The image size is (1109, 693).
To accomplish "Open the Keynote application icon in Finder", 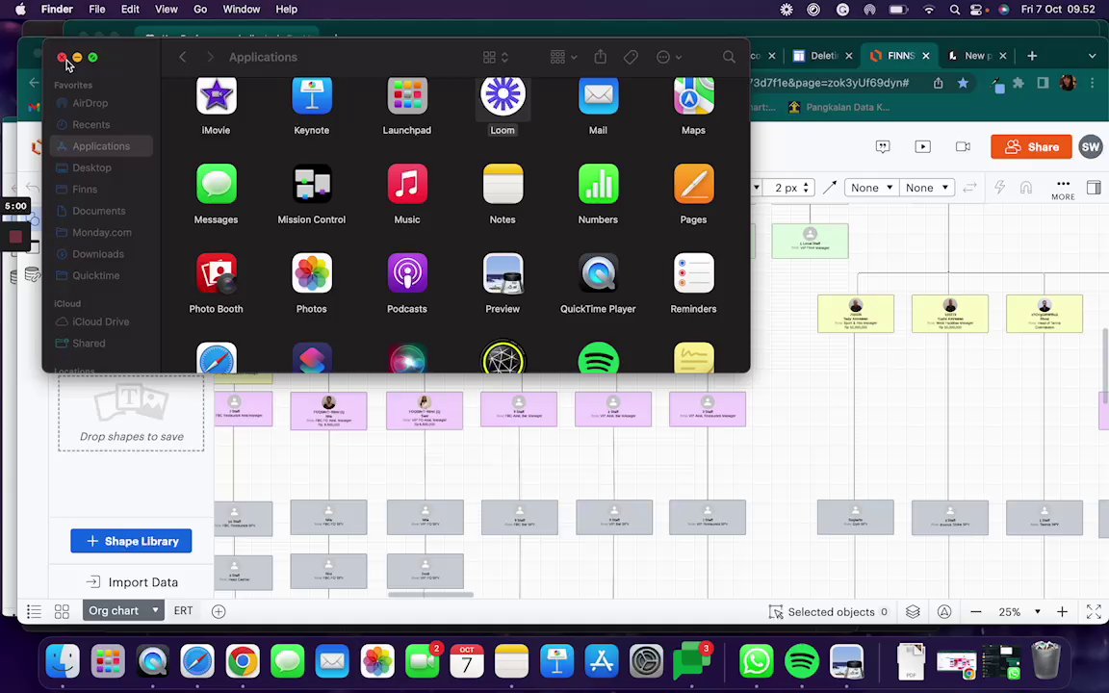I will pyautogui.click(x=311, y=96).
